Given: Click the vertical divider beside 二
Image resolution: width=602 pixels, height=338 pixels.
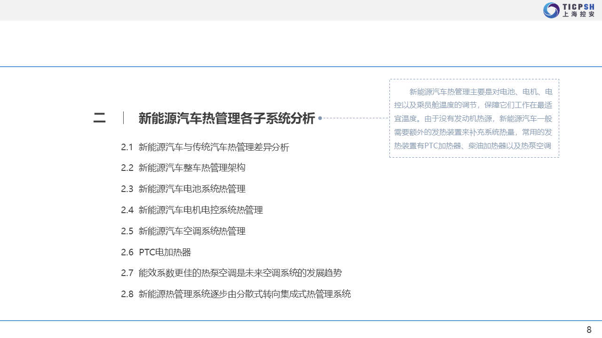Looking at the screenshot, I should pyautogui.click(x=123, y=118).
